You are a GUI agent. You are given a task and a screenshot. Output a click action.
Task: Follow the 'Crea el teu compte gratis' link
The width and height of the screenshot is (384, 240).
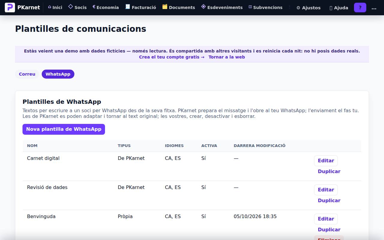(172, 57)
